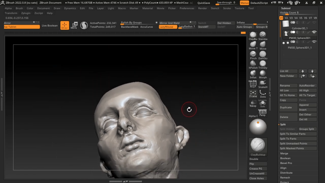Toggle Persp perspective view
This screenshot has height=183, width=325.
tap(262, 113)
